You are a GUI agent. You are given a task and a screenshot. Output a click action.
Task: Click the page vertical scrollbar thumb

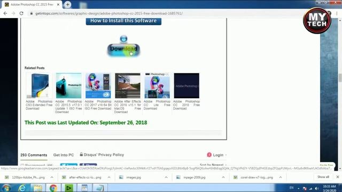(340, 78)
